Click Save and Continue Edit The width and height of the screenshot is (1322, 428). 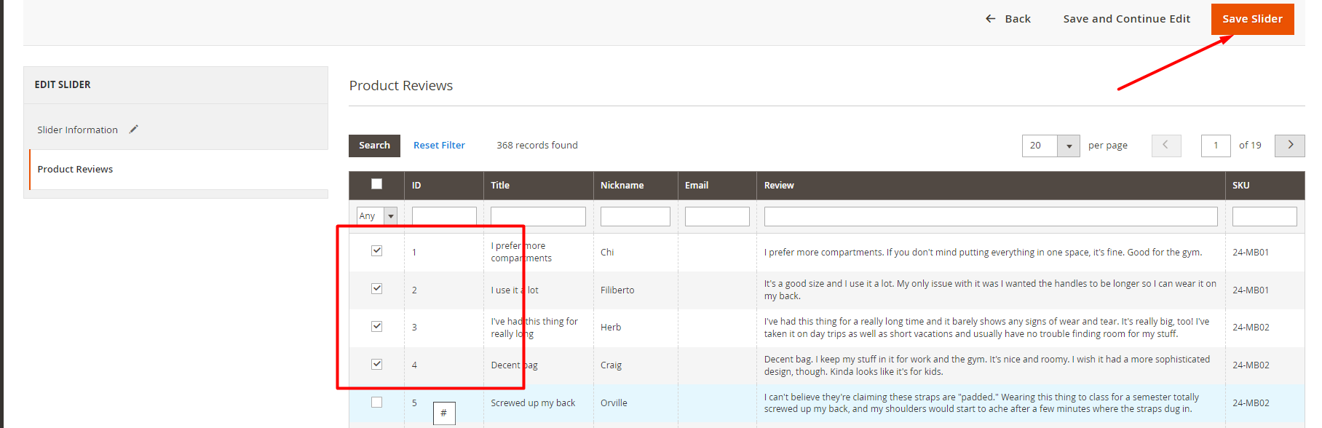[1126, 19]
